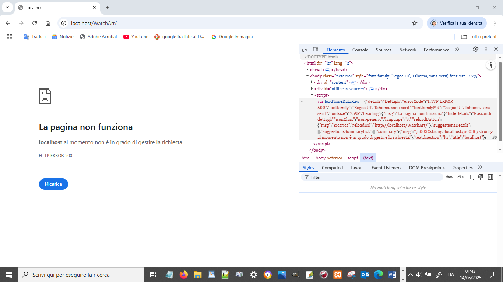This screenshot has width=503, height=282.
Task: Click the accessibility tree toggle button
Action: (x=490, y=65)
